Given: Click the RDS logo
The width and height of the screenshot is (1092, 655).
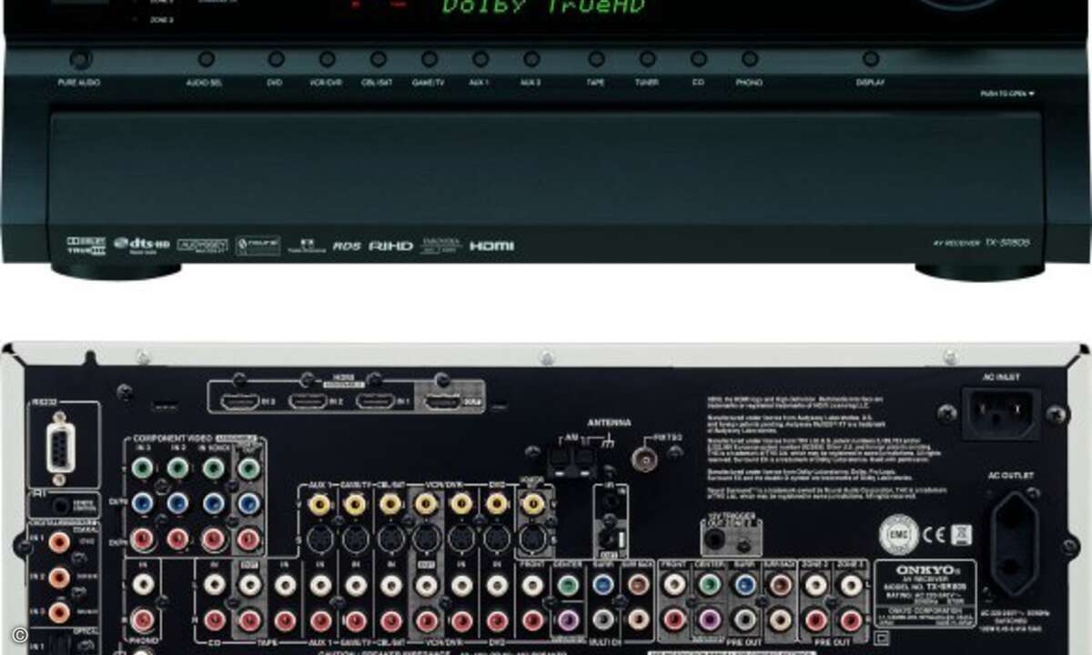Looking at the screenshot, I should point(347,246).
